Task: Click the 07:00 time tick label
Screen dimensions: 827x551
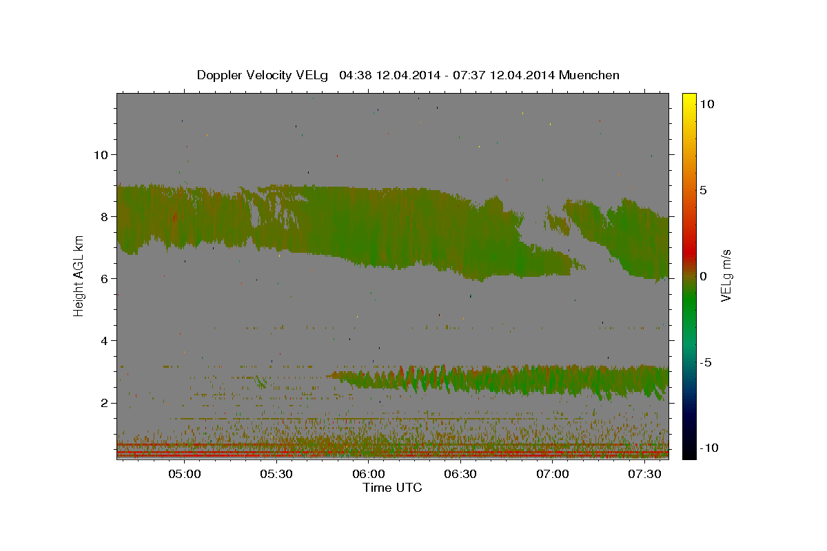Action: pos(553,475)
